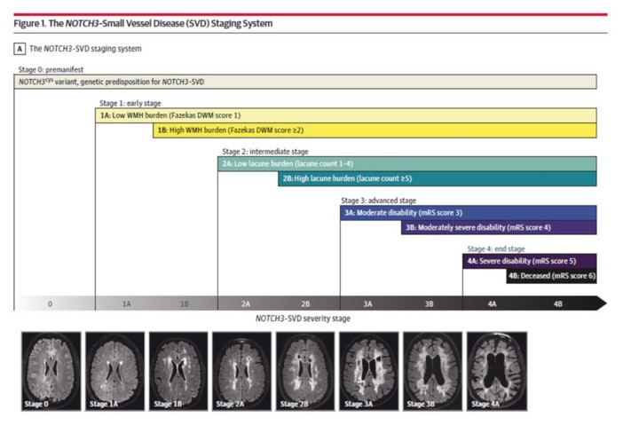The width and height of the screenshot is (639, 433).
Task: Click the arrowhead ending the severity axis
Action: pyautogui.click(x=602, y=303)
